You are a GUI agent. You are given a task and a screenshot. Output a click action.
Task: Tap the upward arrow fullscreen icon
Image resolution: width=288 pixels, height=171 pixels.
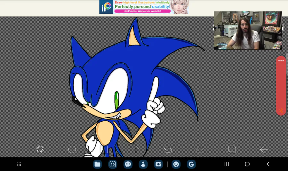coord(136,149)
